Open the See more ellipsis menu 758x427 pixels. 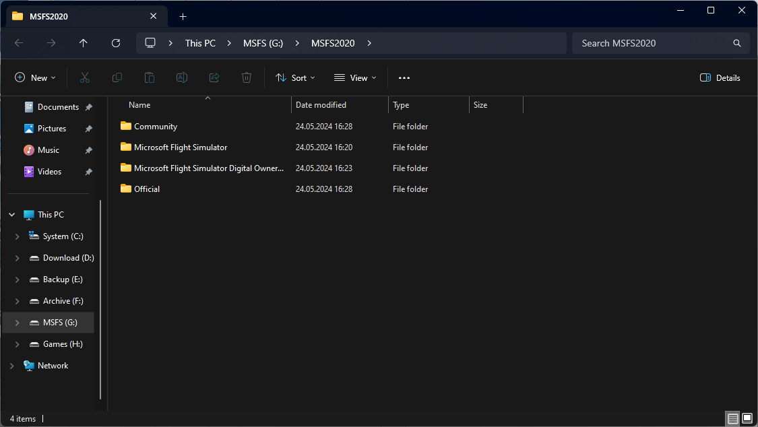[x=404, y=78]
